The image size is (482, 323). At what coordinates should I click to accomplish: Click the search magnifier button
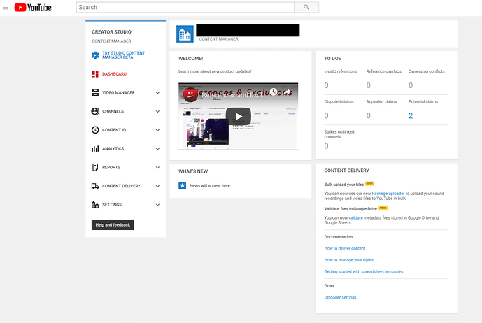(x=306, y=7)
